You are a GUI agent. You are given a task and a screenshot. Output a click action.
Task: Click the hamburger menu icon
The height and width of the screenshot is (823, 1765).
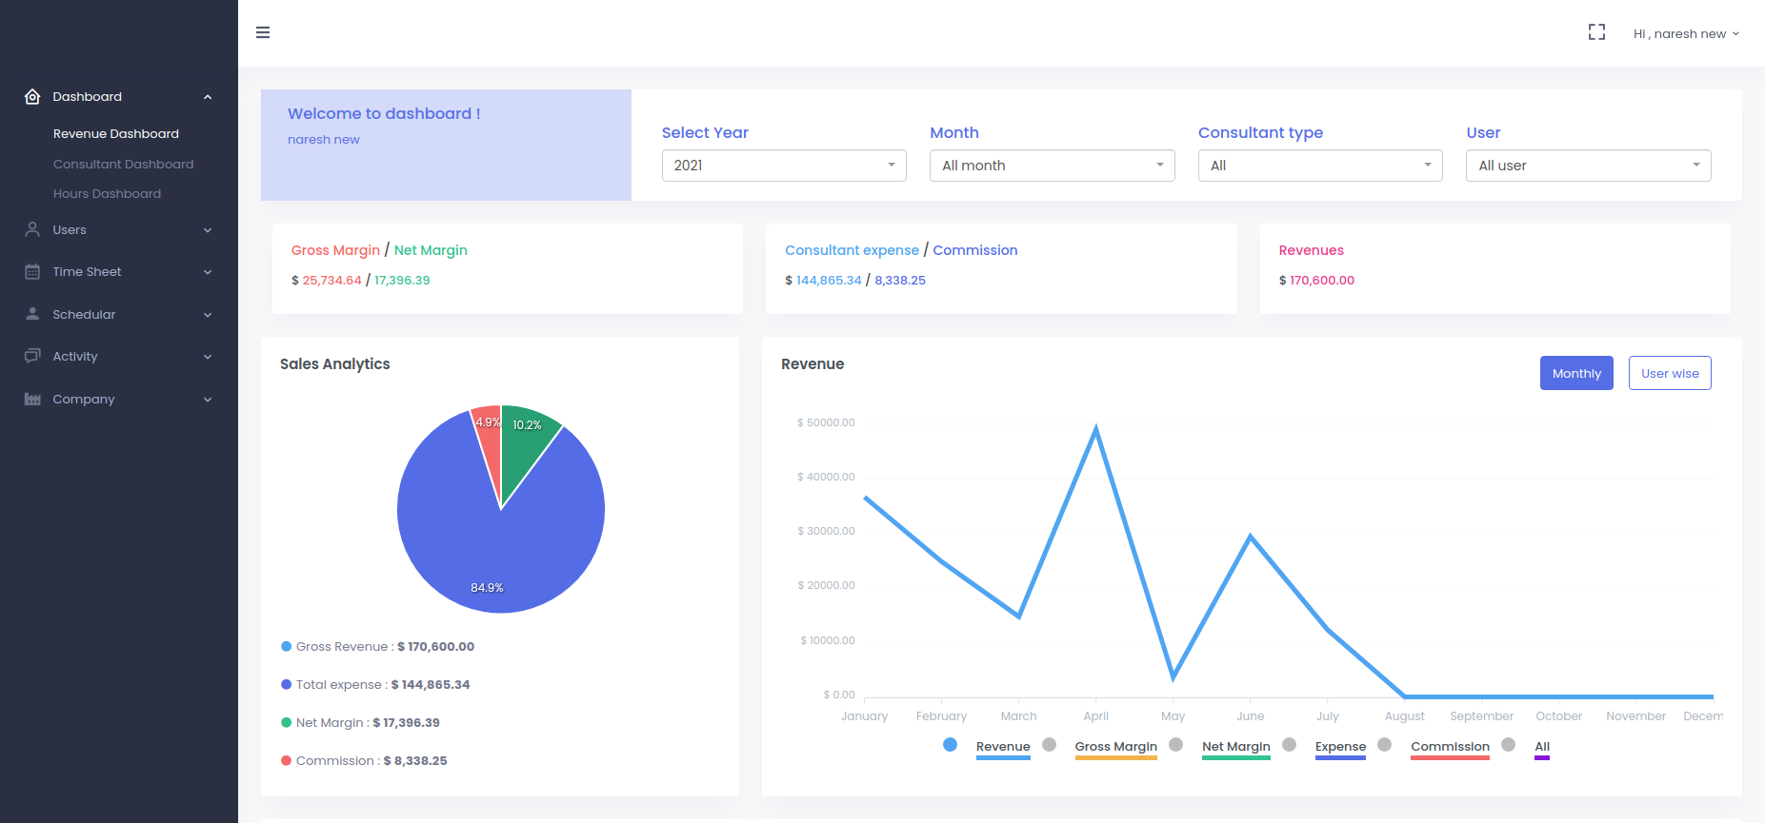pos(263,32)
